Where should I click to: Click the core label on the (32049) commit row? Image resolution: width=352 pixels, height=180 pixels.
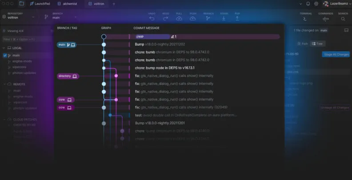tap(65, 108)
